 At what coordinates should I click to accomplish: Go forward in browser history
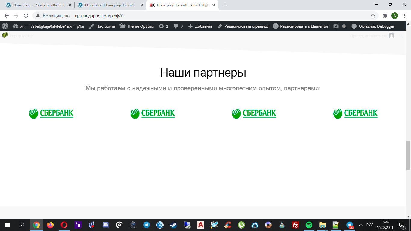click(x=16, y=16)
